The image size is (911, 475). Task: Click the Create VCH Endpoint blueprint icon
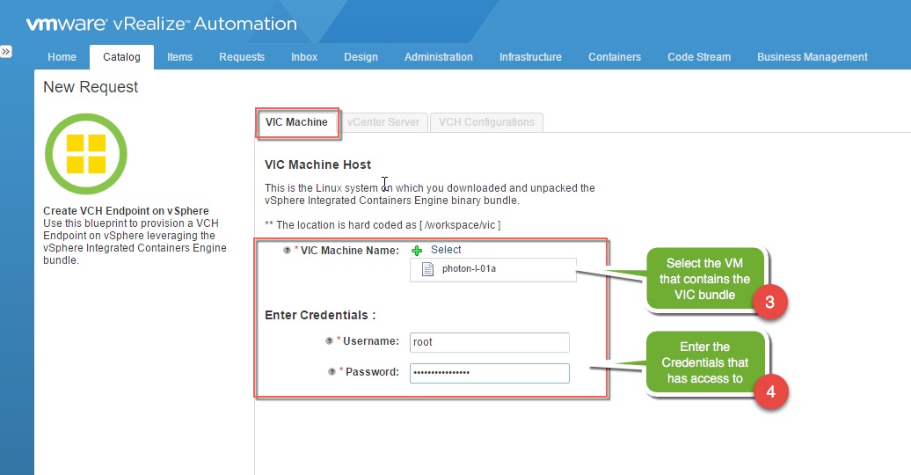click(86, 154)
